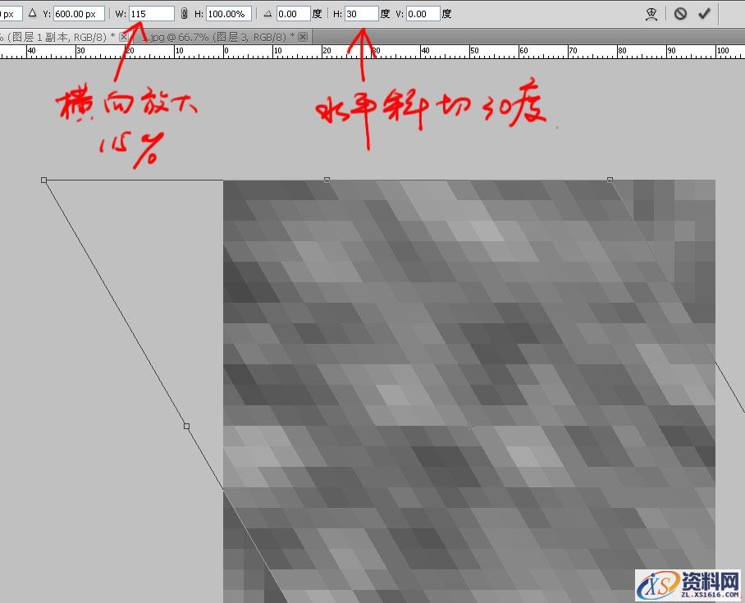Close the 图层 1 副本 document tab

click(124, 37)
